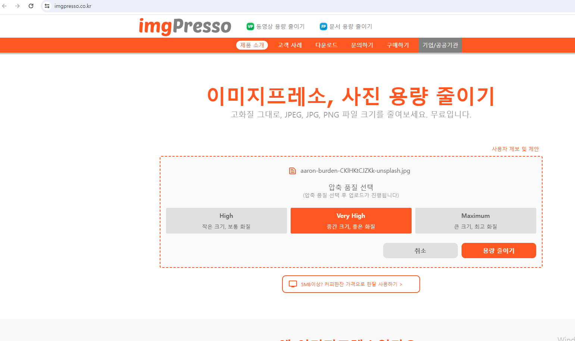Click the 취소 cancel button
This screenshot has height=341, width=575.
click(421, 251)
